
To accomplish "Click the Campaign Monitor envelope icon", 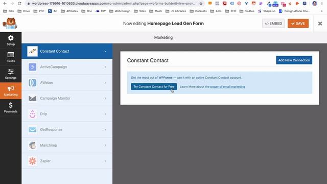I will (x=32, y=98).
